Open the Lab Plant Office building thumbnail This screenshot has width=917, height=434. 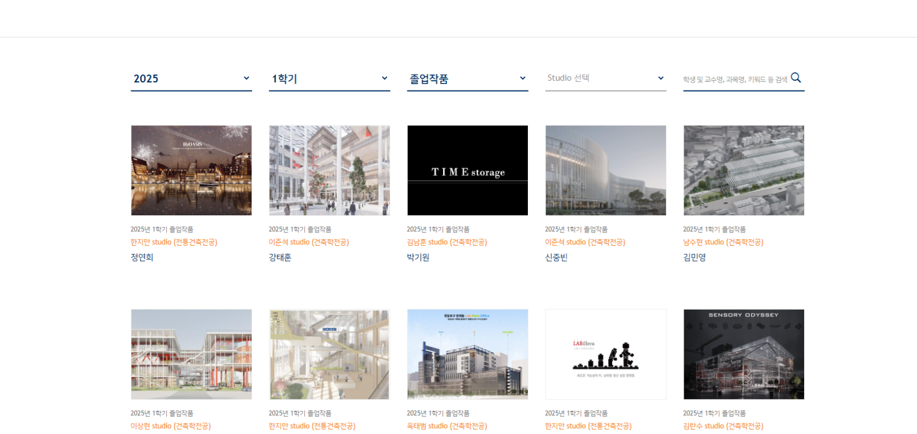click(x=467, y=354)
